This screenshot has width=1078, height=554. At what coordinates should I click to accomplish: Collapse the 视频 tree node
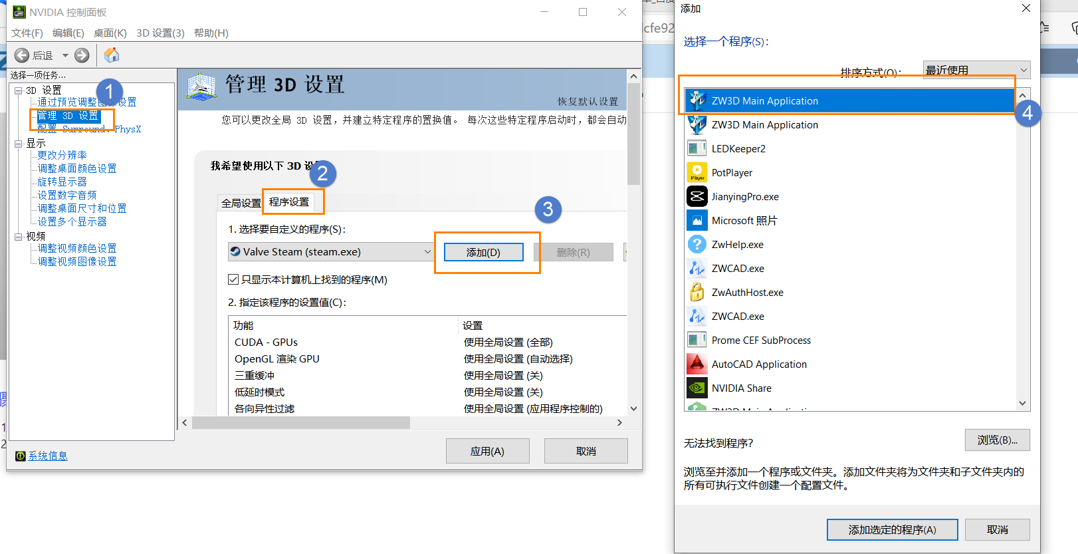[19, 237]
